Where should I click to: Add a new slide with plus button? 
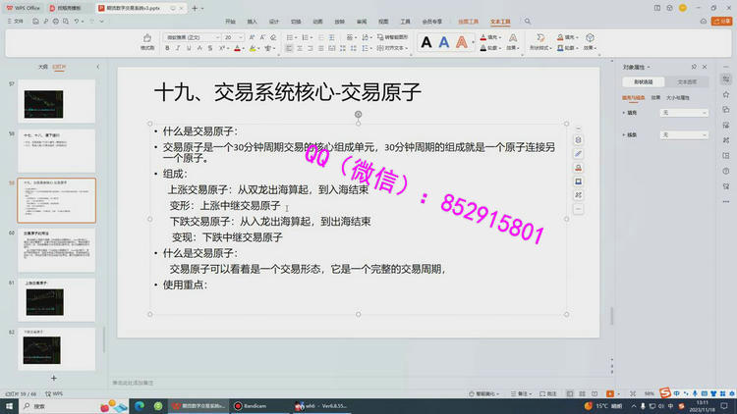click(54, 378)
